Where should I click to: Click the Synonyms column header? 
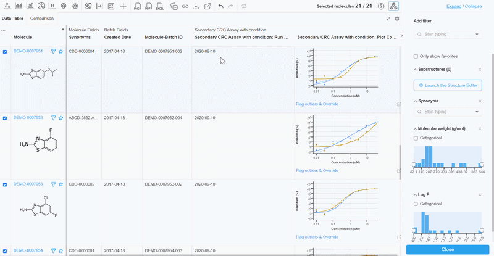[80, 37]
